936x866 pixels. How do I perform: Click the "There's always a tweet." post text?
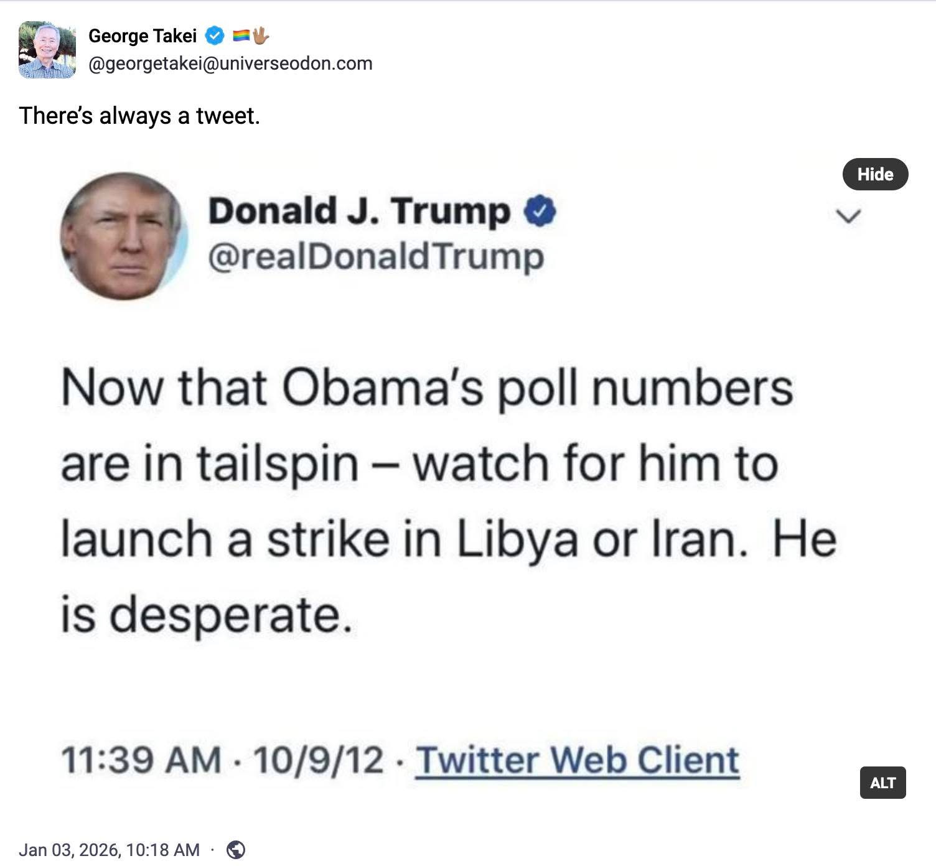(x=139, y=116)
